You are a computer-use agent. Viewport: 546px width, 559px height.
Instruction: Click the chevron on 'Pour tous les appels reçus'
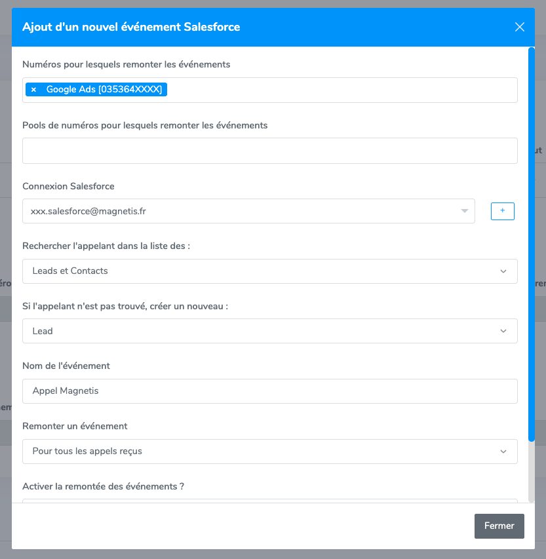503,452
